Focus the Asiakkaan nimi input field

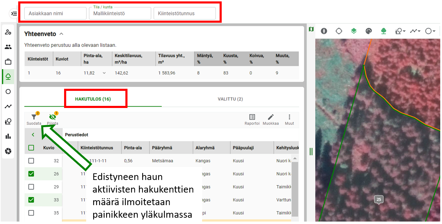(55, 13)
